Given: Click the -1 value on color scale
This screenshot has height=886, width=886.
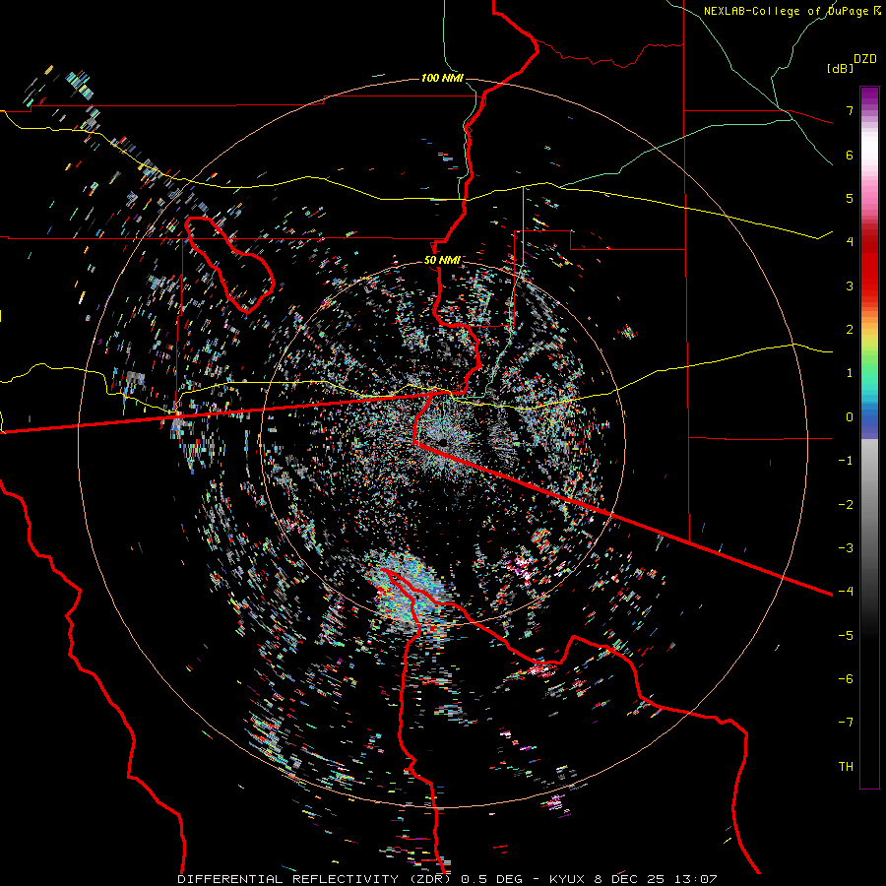Looking at the screenshot, I should [846, 461].
